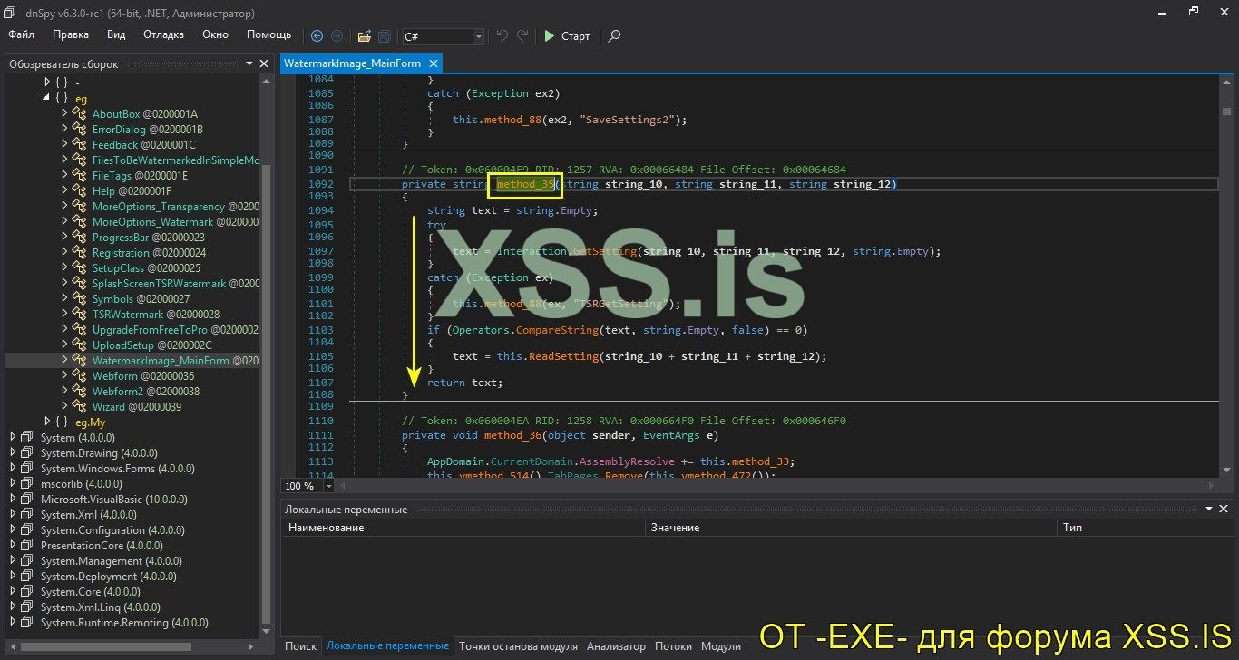Click the Save All toolbar icon
The image size is (1239, 660).
point(385,36)
